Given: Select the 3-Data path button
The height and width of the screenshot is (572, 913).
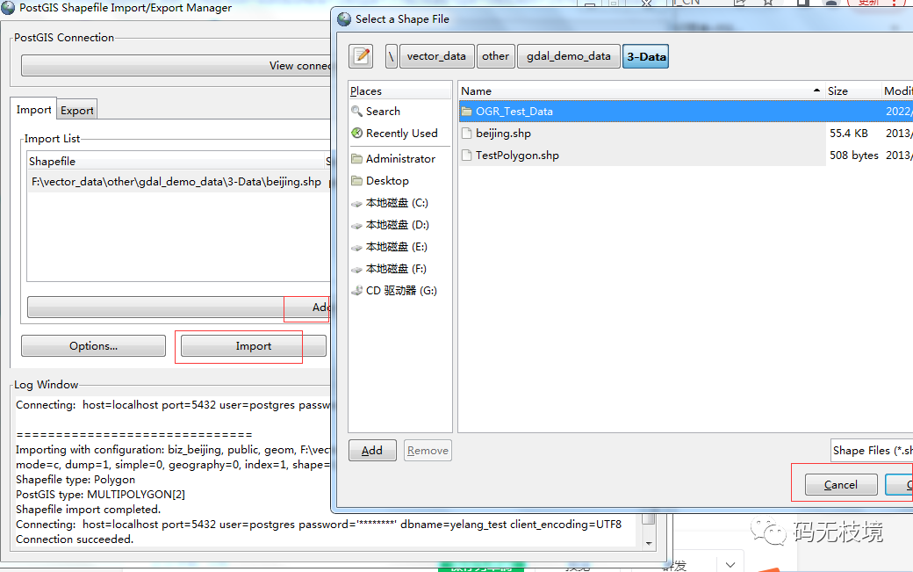Looking at the screenshot, I should 646,56.
